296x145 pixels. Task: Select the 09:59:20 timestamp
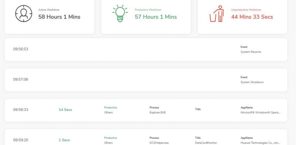pos(20,140)
